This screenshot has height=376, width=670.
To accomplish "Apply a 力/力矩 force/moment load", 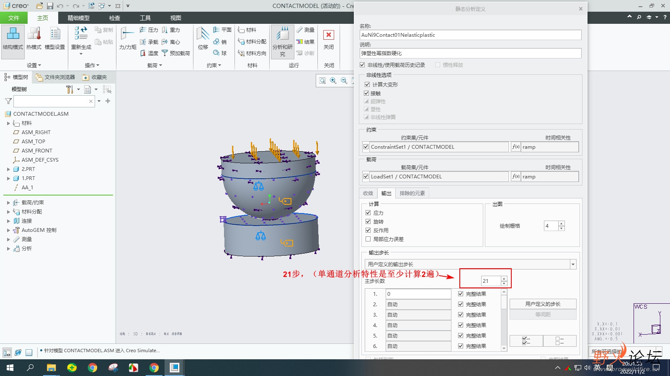I will (x=128, y=38).
